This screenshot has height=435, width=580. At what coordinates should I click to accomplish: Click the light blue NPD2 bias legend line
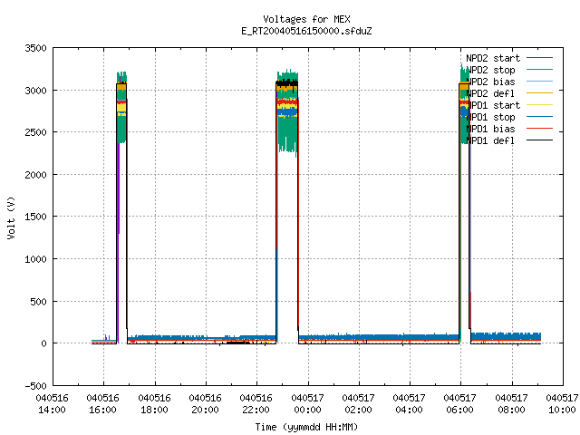click(x=539, y=81)
